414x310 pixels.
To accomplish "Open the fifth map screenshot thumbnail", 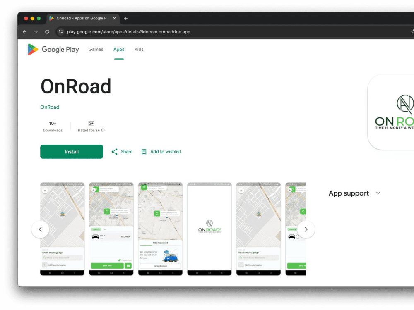I will (258, 229).
